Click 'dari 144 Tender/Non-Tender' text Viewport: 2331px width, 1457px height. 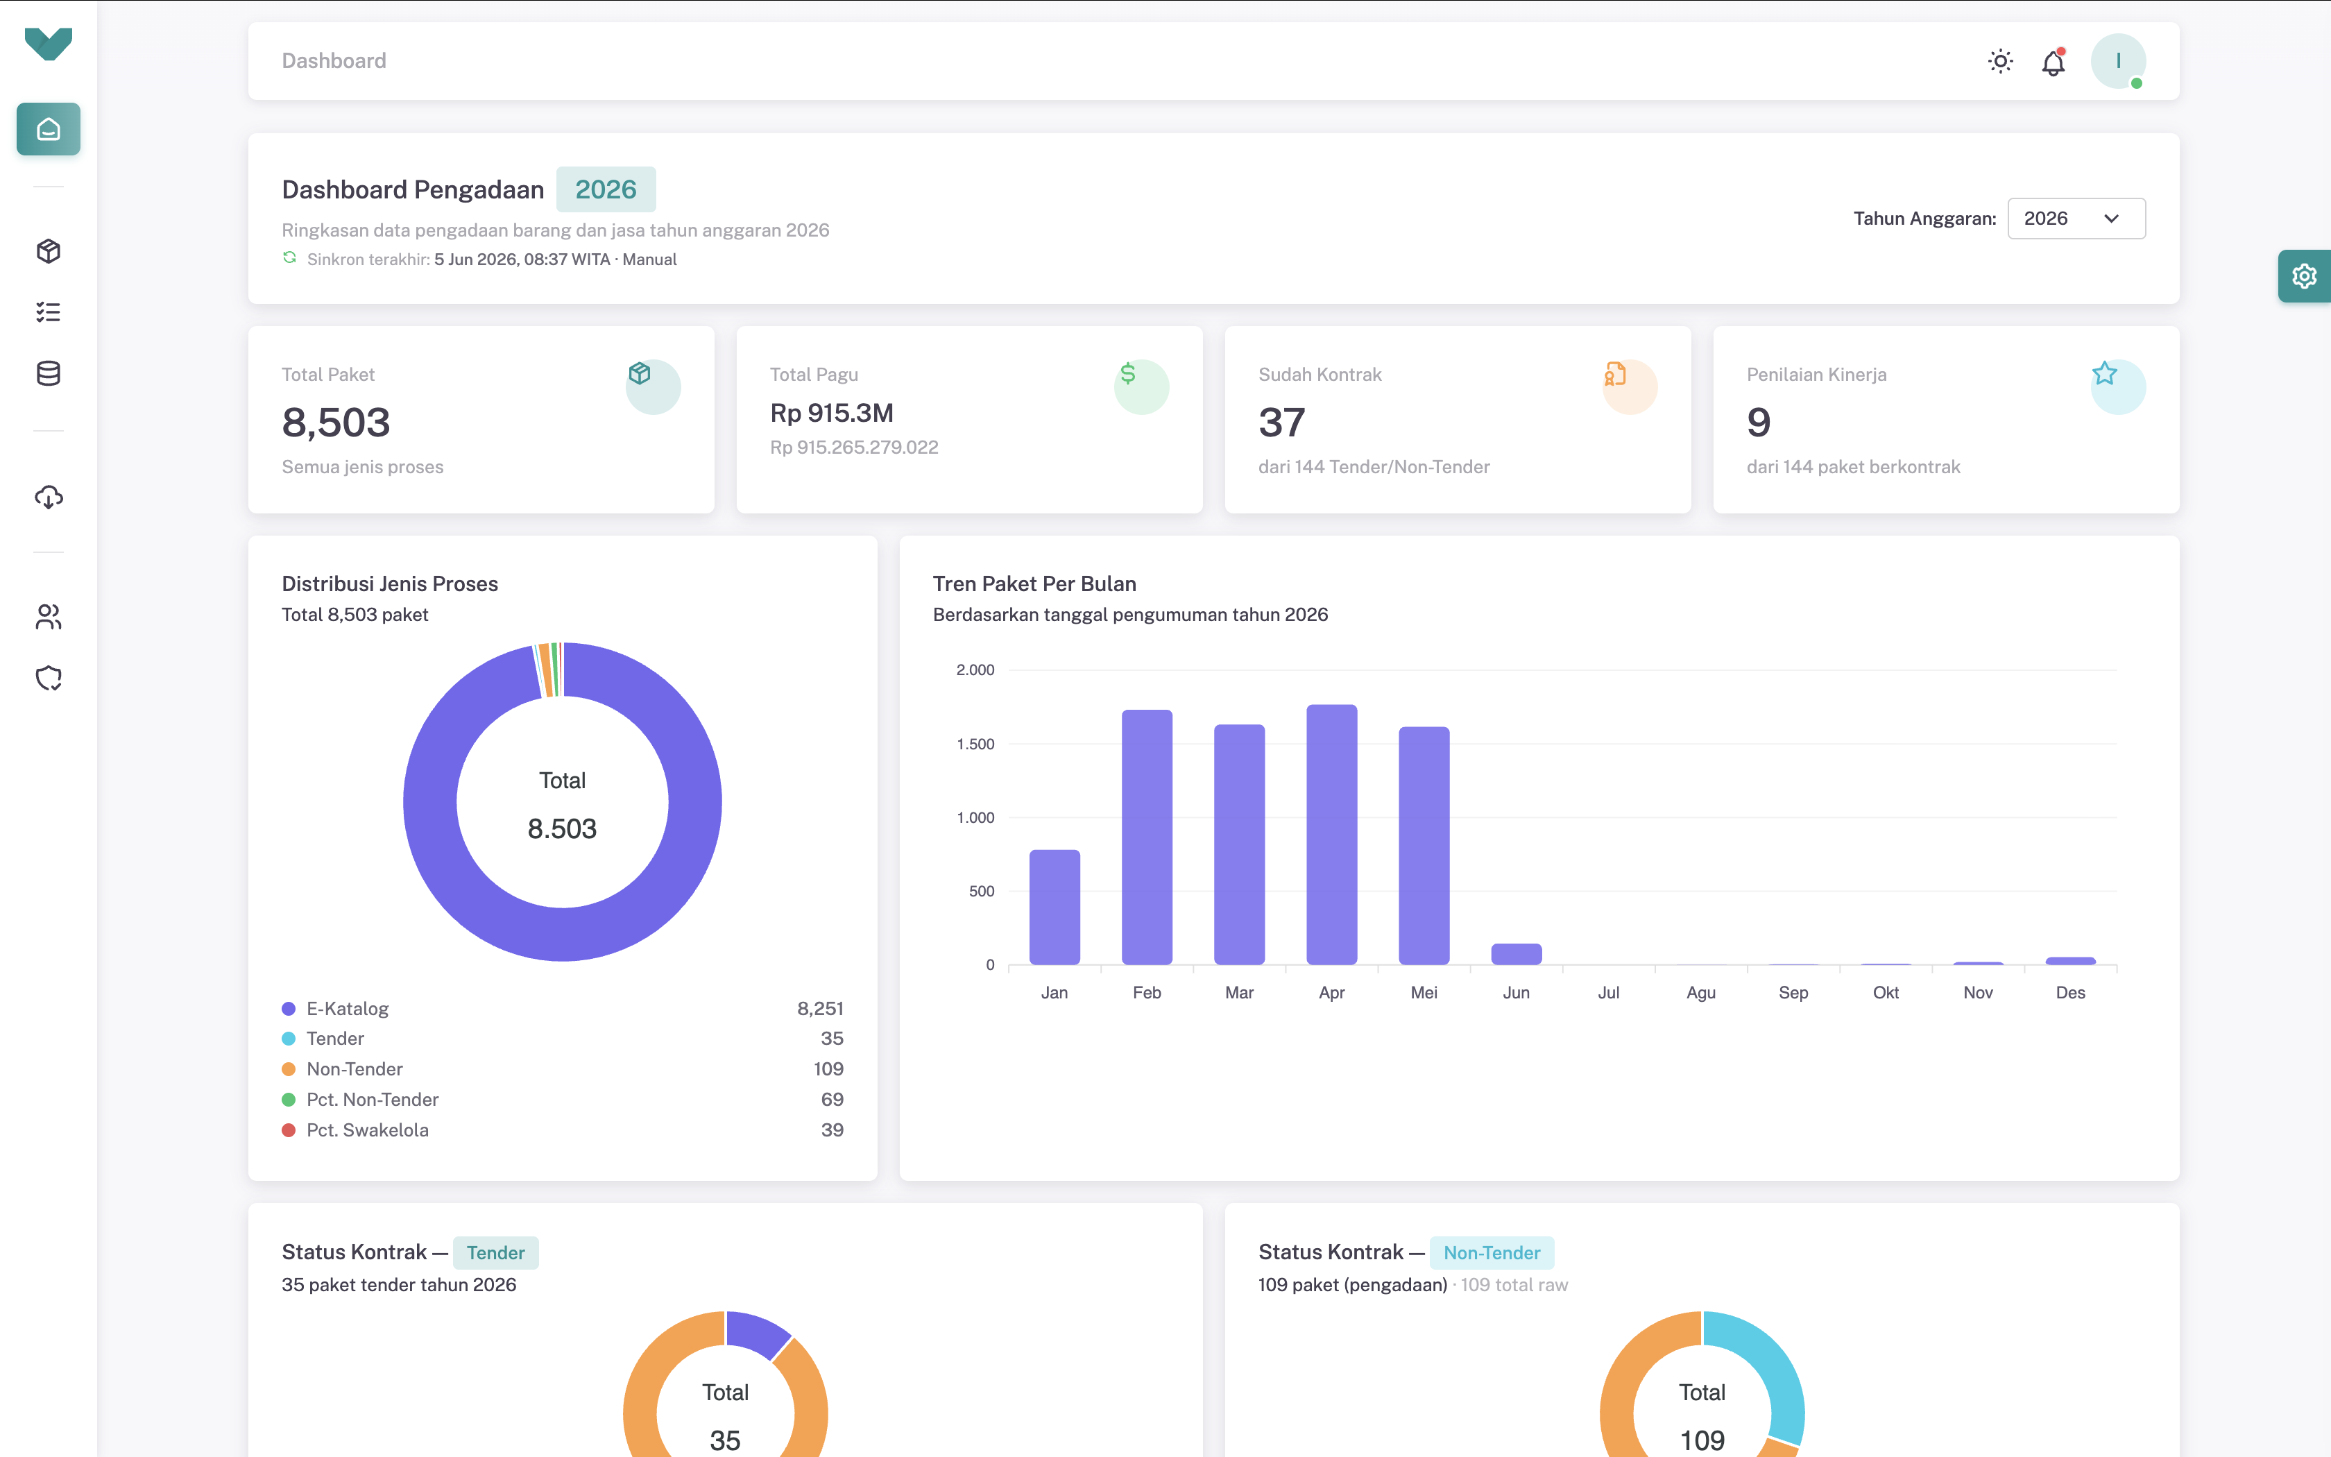click(x=1374, y=466)
